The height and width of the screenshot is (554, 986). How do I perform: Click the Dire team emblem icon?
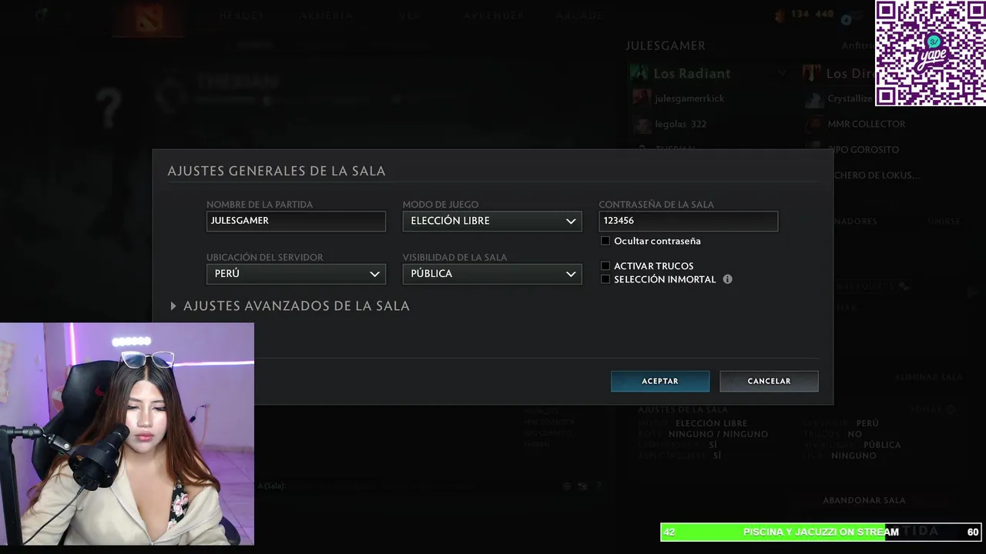pos(812,74)
